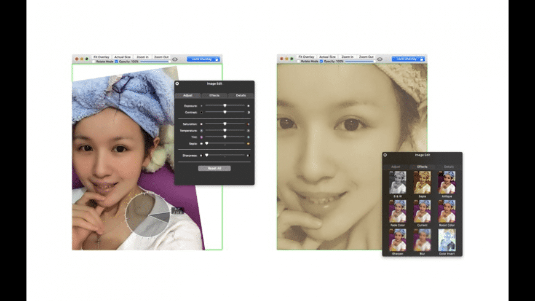Click the Exposure slider handle

tap(225, 106)
